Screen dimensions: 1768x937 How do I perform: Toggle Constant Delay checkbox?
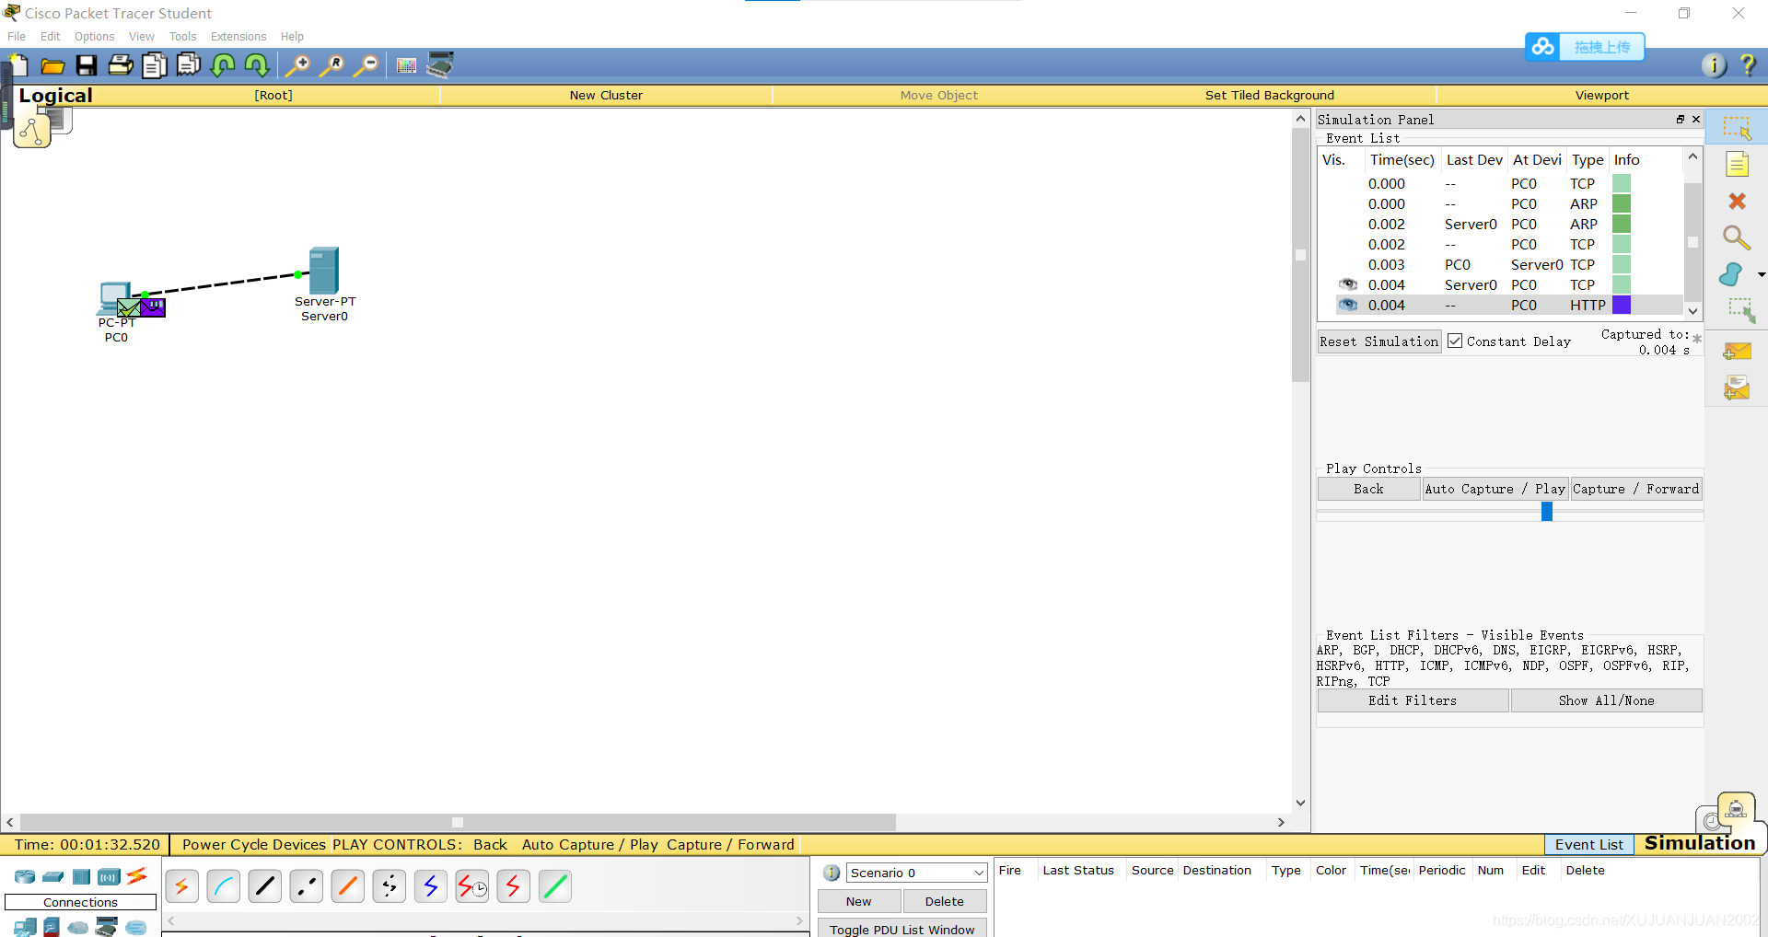[1455, 341]
